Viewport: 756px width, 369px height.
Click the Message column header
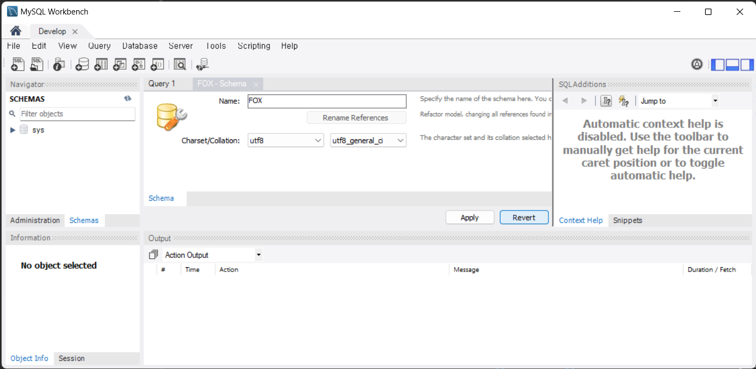[x=566, y=269]
